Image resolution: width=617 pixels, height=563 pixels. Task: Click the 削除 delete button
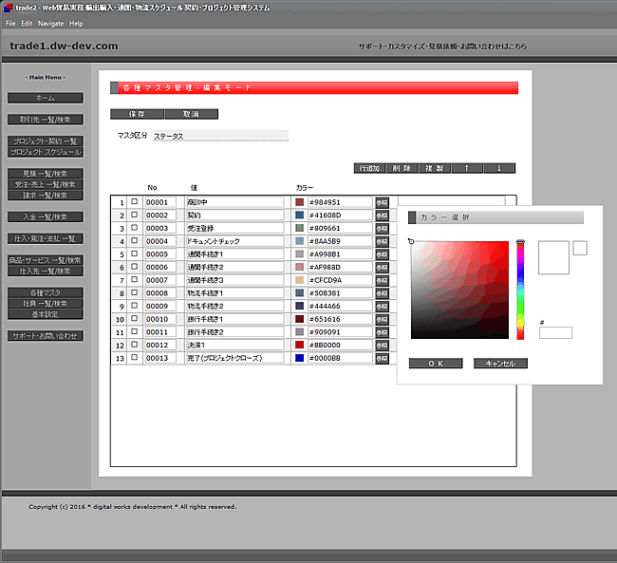(x=402, y=168)
